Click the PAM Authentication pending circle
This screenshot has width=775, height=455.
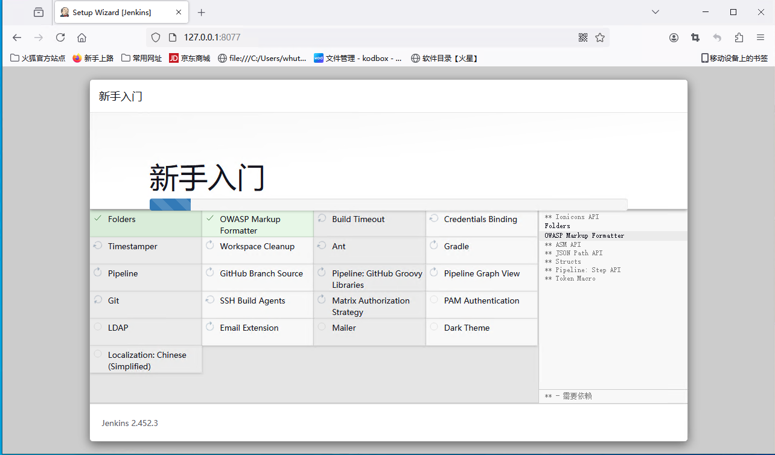point(433,300)
